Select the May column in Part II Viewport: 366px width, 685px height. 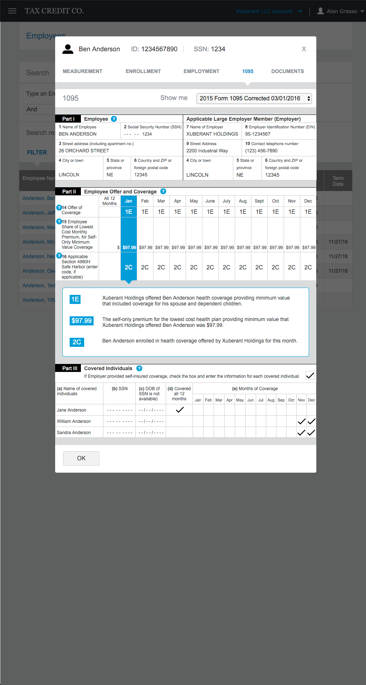(194, 201)
